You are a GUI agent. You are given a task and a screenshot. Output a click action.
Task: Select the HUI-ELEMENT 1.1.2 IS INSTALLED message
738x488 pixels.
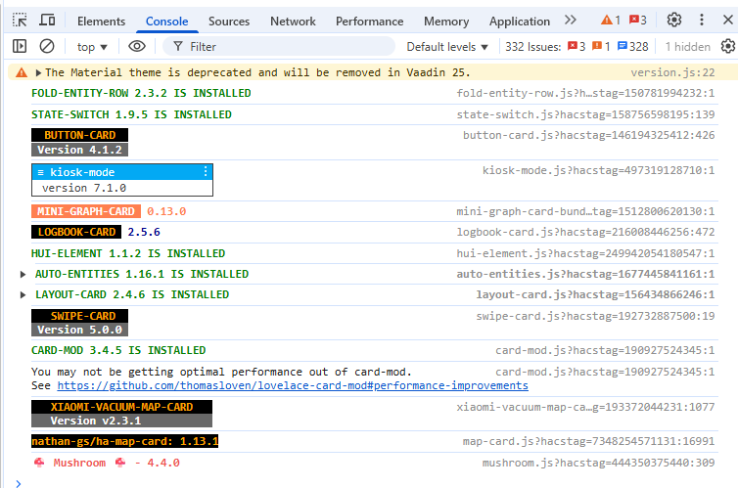128,254
